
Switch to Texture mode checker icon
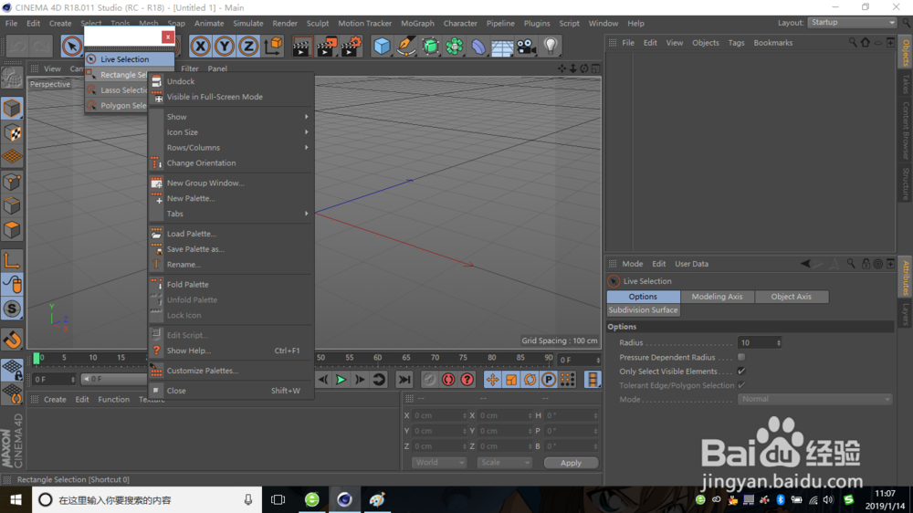[x=12, y=132]
